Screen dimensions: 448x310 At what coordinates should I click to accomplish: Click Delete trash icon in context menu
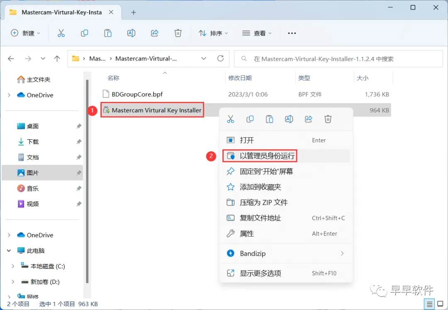pyautogui.click(x=328, y=119)
